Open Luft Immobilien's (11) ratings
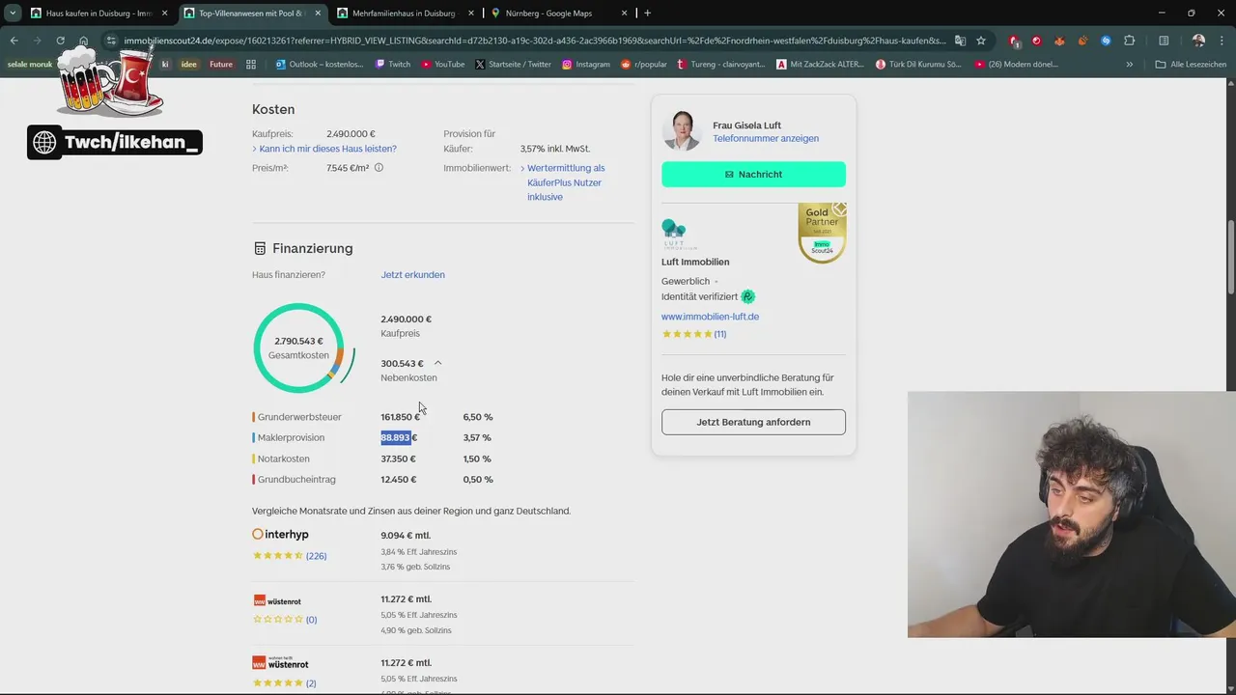Image resolution: width=1236 pixels, height=695 pixels. [x=720, y=334]
